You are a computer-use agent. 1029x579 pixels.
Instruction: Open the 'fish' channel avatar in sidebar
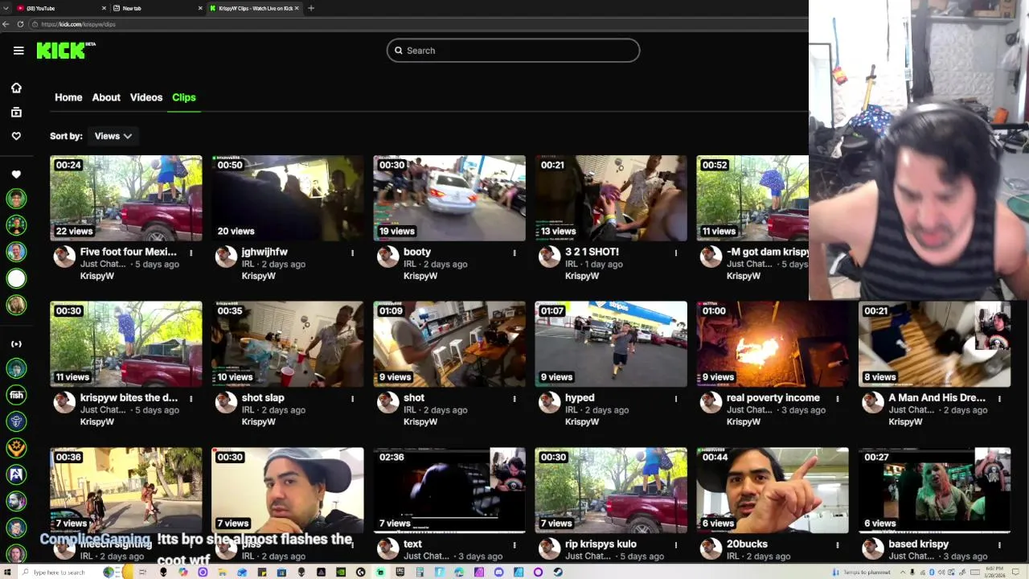(16, 395)
